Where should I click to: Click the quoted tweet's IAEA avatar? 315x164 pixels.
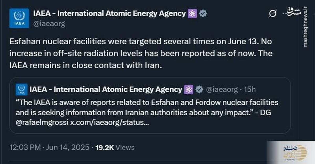[x=21, y=90]
